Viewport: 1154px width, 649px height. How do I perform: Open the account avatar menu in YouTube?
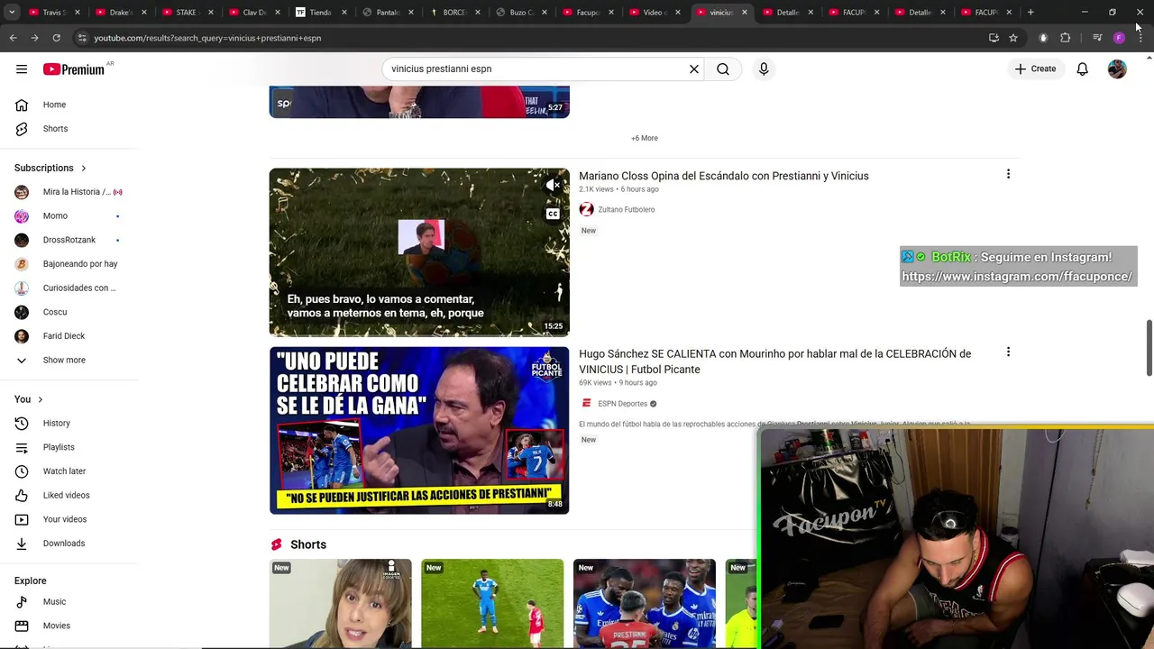click(1117, 69)
